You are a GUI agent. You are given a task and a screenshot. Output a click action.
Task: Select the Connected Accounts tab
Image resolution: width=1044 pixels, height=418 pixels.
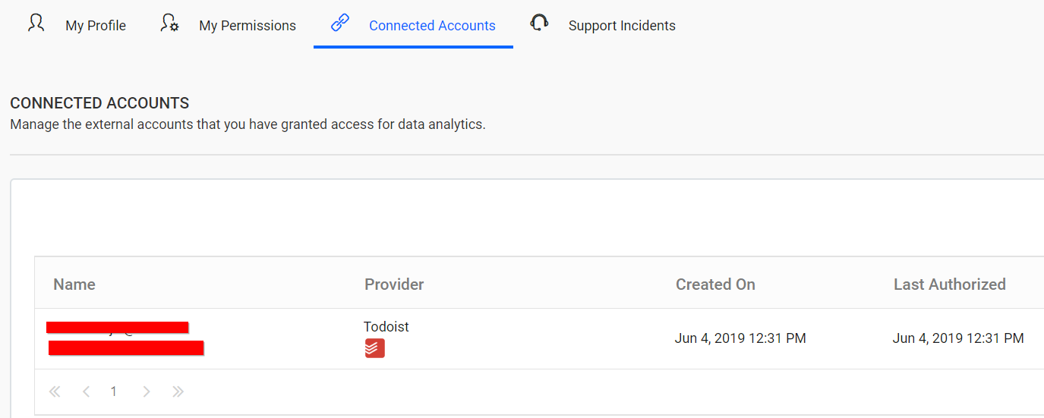(413, 25)
